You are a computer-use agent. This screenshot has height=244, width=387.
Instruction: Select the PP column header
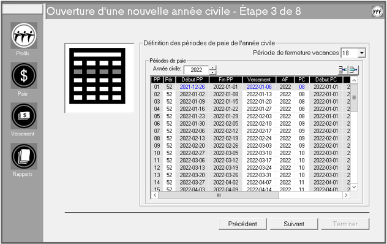coord(157,80)
